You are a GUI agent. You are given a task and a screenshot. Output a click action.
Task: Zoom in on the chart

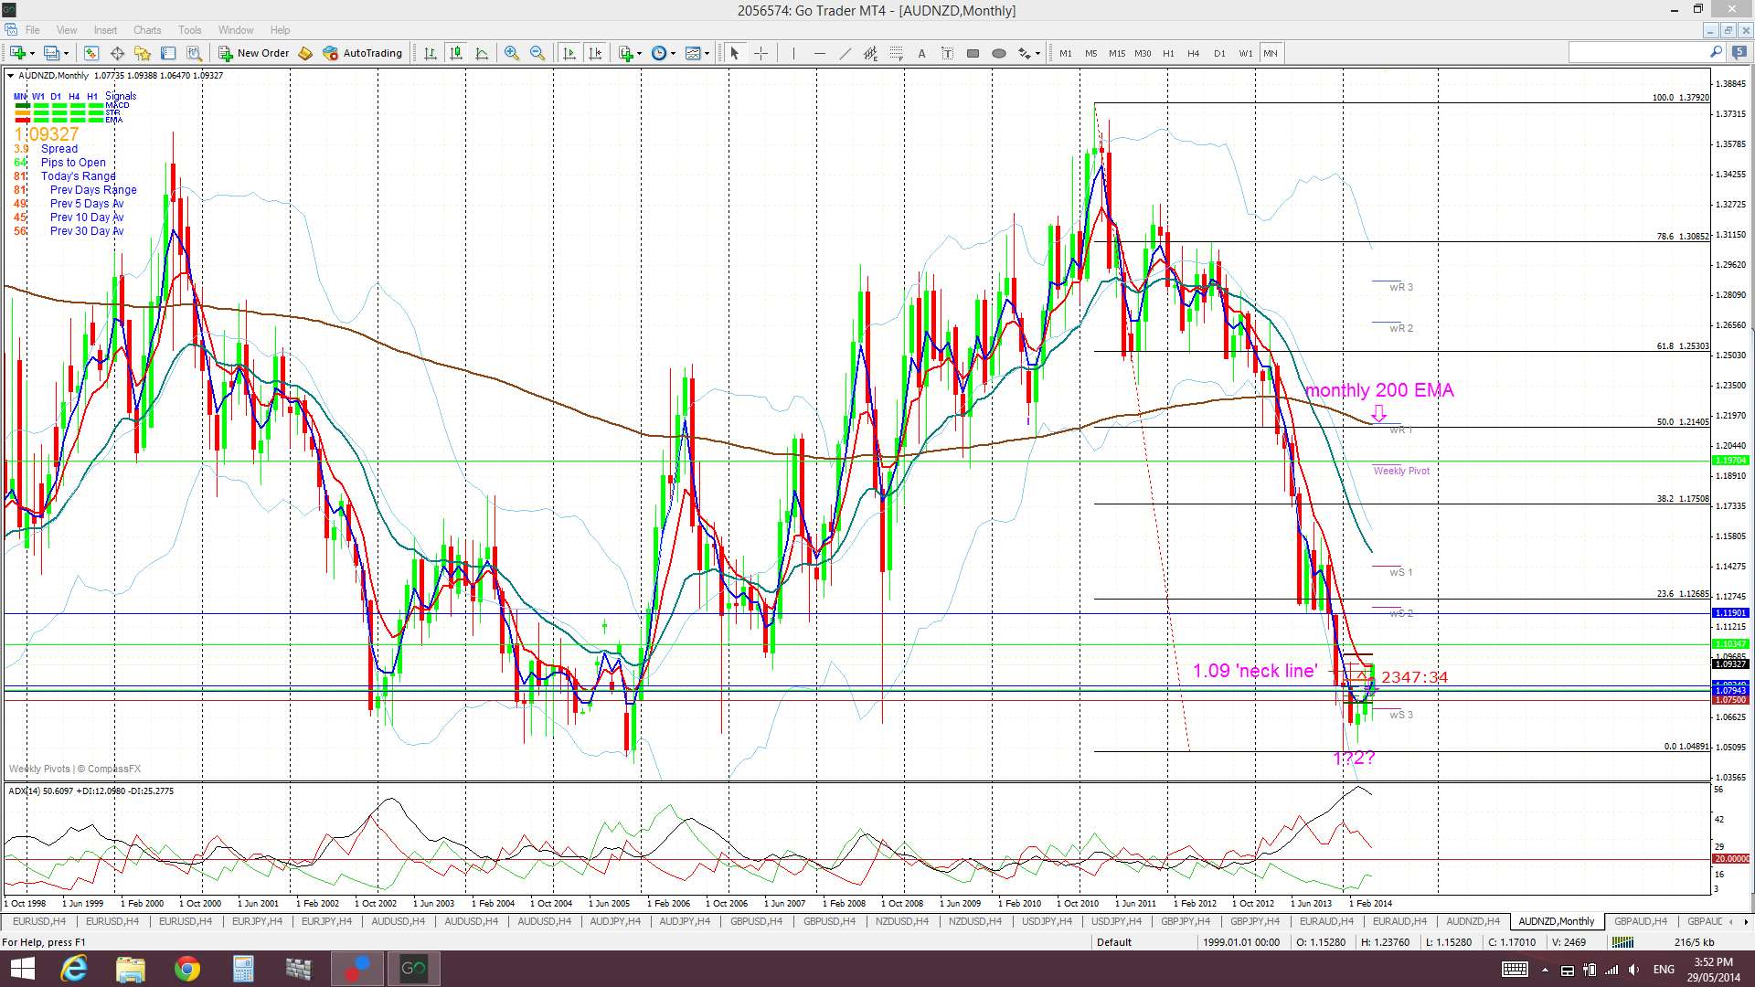point(512,53)
